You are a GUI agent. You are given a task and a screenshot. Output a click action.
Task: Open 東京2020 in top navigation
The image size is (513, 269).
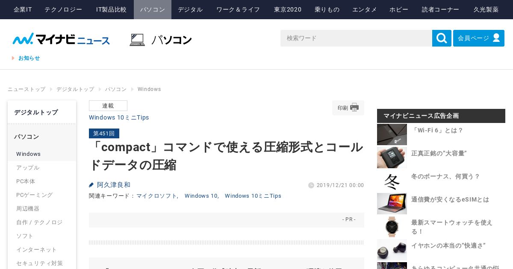(x=288, y=9)
